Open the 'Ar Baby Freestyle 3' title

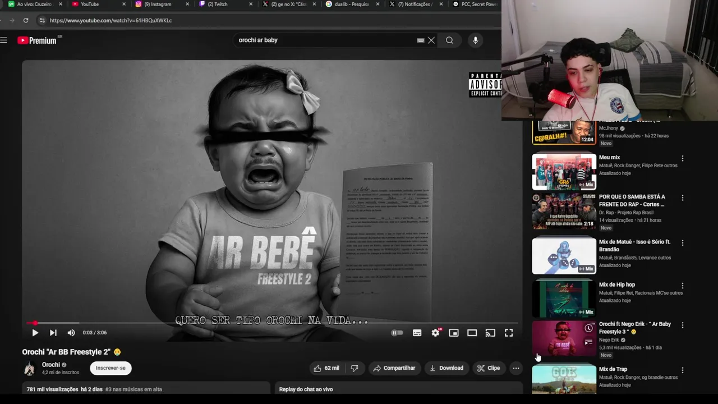click(x=635, y=328)
